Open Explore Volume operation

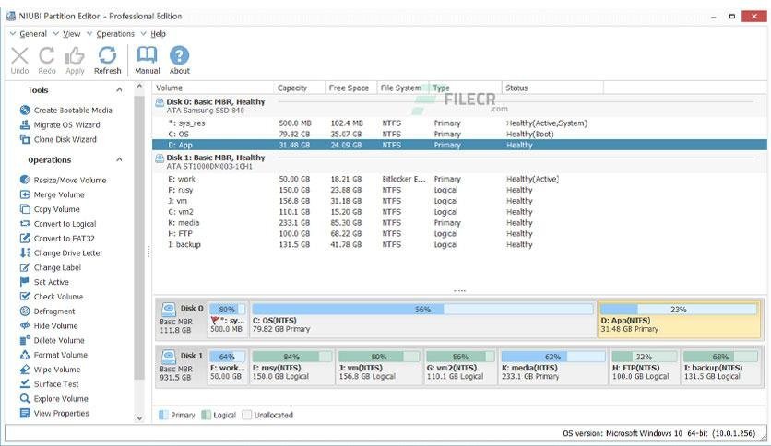[x=54, y=398]
